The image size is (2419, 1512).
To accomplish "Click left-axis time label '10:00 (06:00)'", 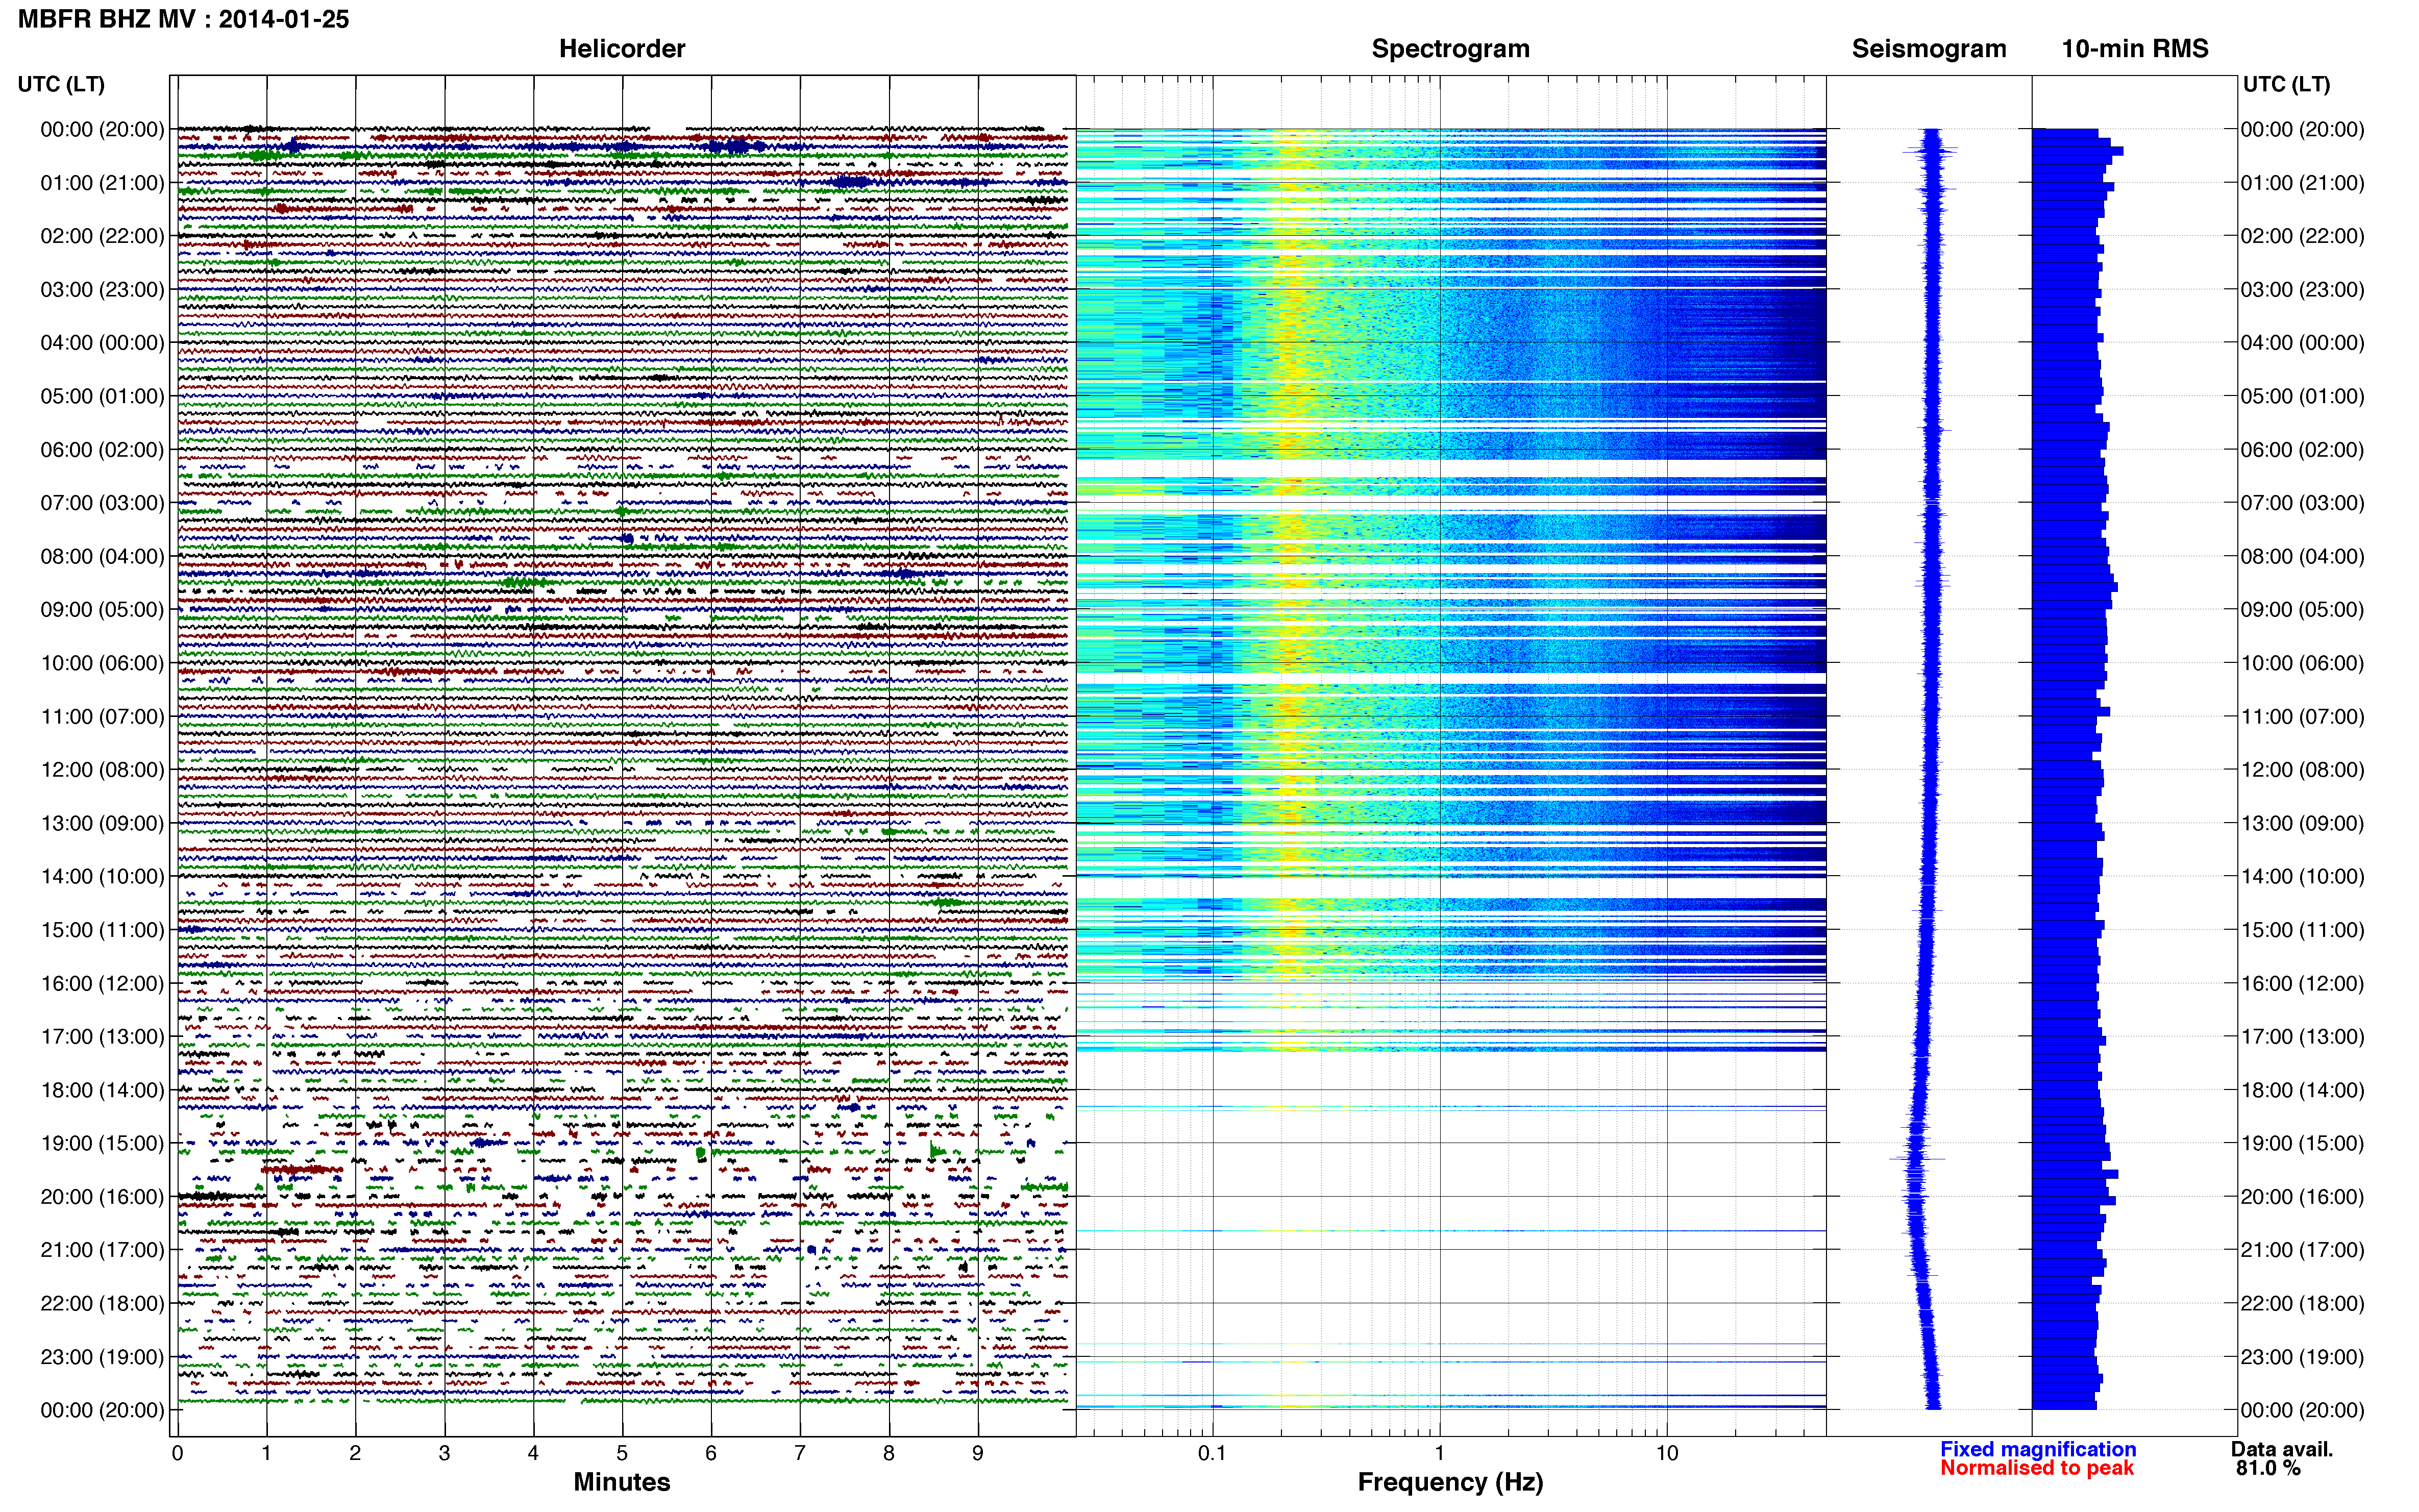I will point(102,663).
